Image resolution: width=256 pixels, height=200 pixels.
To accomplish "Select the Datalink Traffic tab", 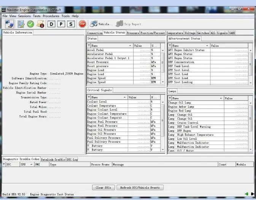I will (x=53, y=159).
